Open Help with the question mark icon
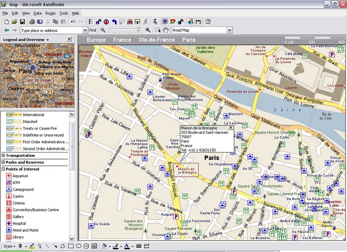 (208, 22)
